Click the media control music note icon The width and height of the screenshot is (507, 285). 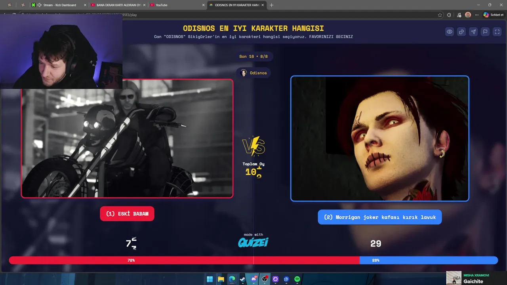pyautogui.click(x=459, y=15)
